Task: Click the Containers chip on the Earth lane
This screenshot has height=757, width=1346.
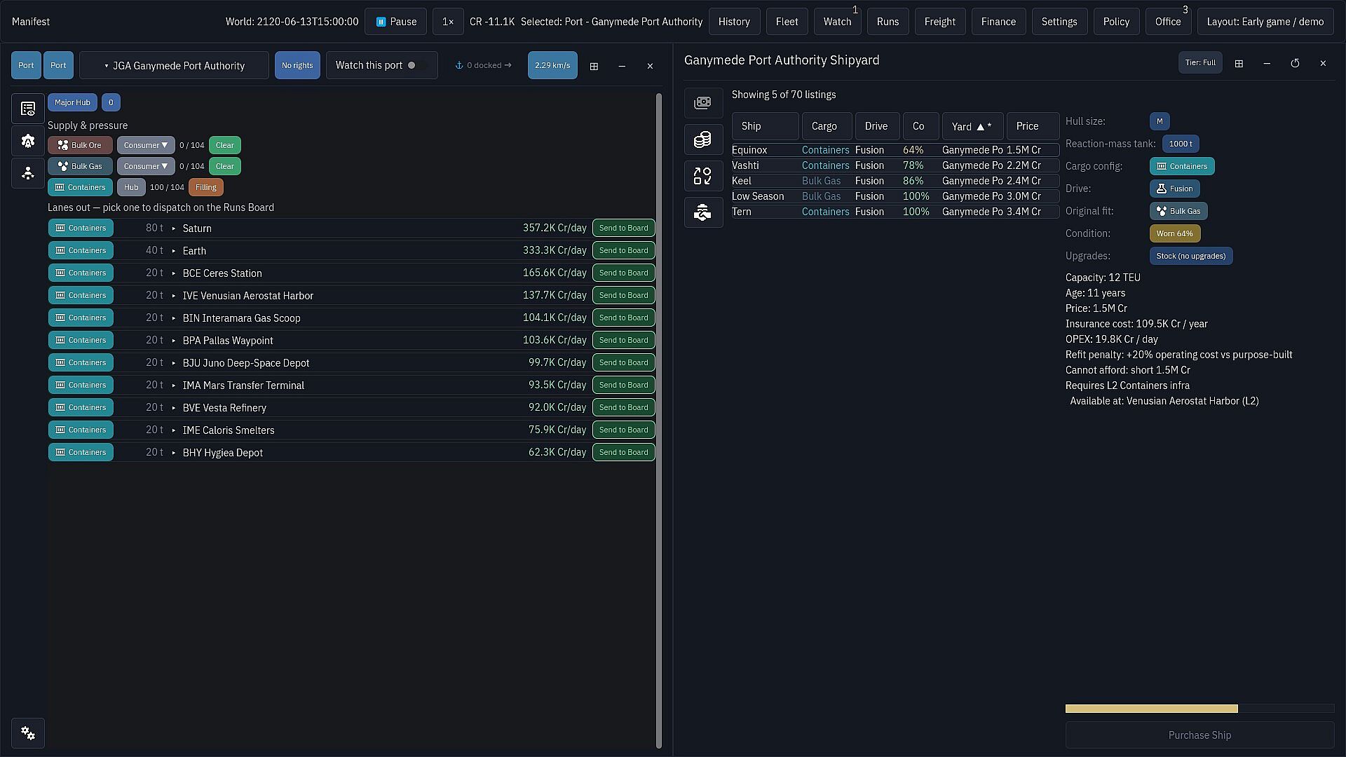Action: [x=81, y=250]
